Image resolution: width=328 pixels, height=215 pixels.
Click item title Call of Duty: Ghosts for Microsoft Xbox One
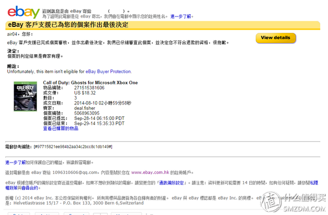pos(90,83)
